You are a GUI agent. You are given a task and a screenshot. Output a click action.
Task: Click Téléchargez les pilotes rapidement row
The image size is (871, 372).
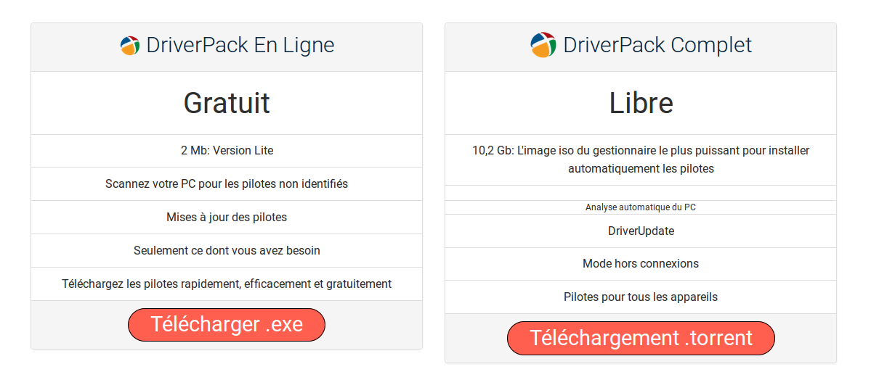click(x=227, y=284)
